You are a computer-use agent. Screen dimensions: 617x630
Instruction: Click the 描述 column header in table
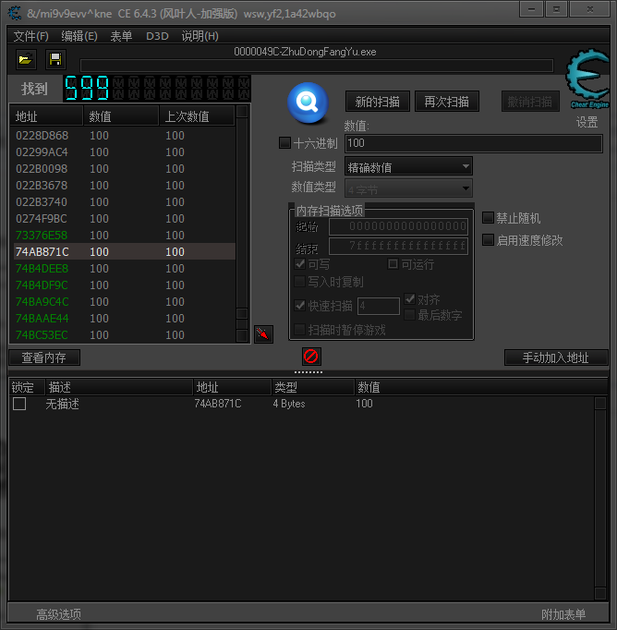pyautogui.click(x=119, y=387)
